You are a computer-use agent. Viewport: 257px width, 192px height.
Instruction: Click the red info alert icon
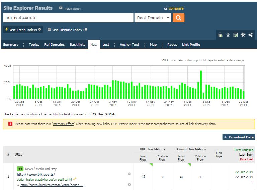coord(10,124)
